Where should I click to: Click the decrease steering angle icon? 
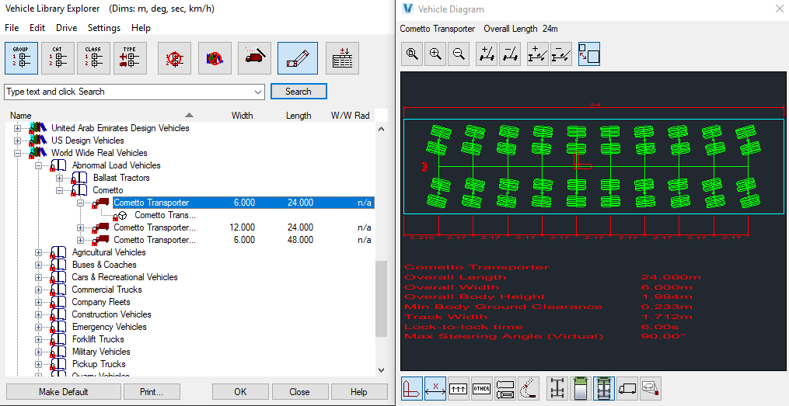pyautogui.click(x=510, y=54)
